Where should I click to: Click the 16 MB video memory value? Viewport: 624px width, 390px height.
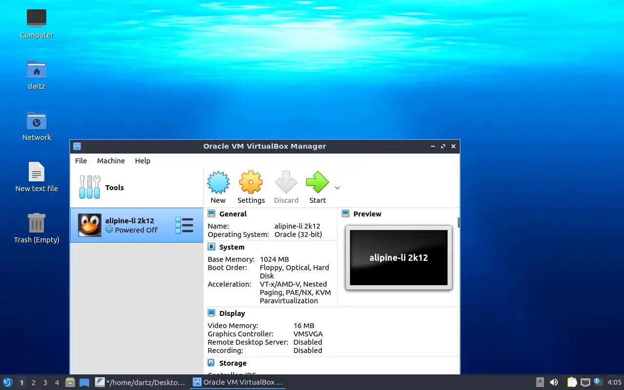pos(304,326)
